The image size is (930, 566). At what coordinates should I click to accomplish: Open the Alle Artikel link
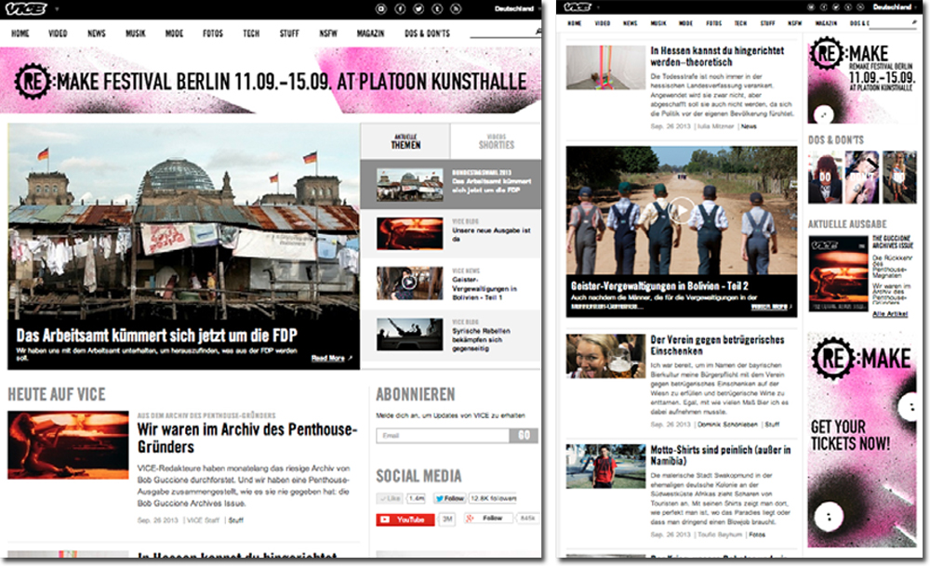pyautogui.click(x=890, y=313)
